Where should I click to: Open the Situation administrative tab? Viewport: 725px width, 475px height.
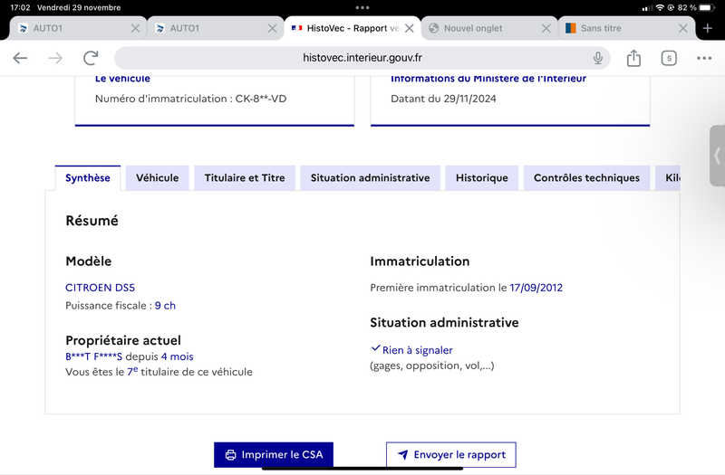pos(370,177)
